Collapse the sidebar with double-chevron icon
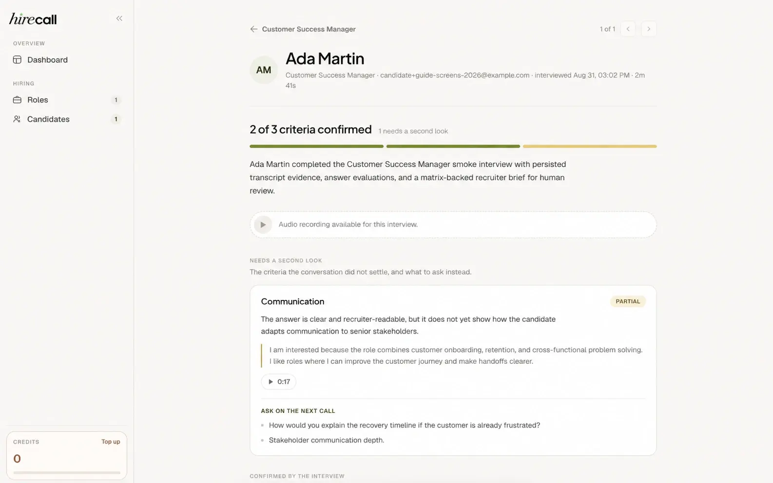773x483 pixels. 119,19
